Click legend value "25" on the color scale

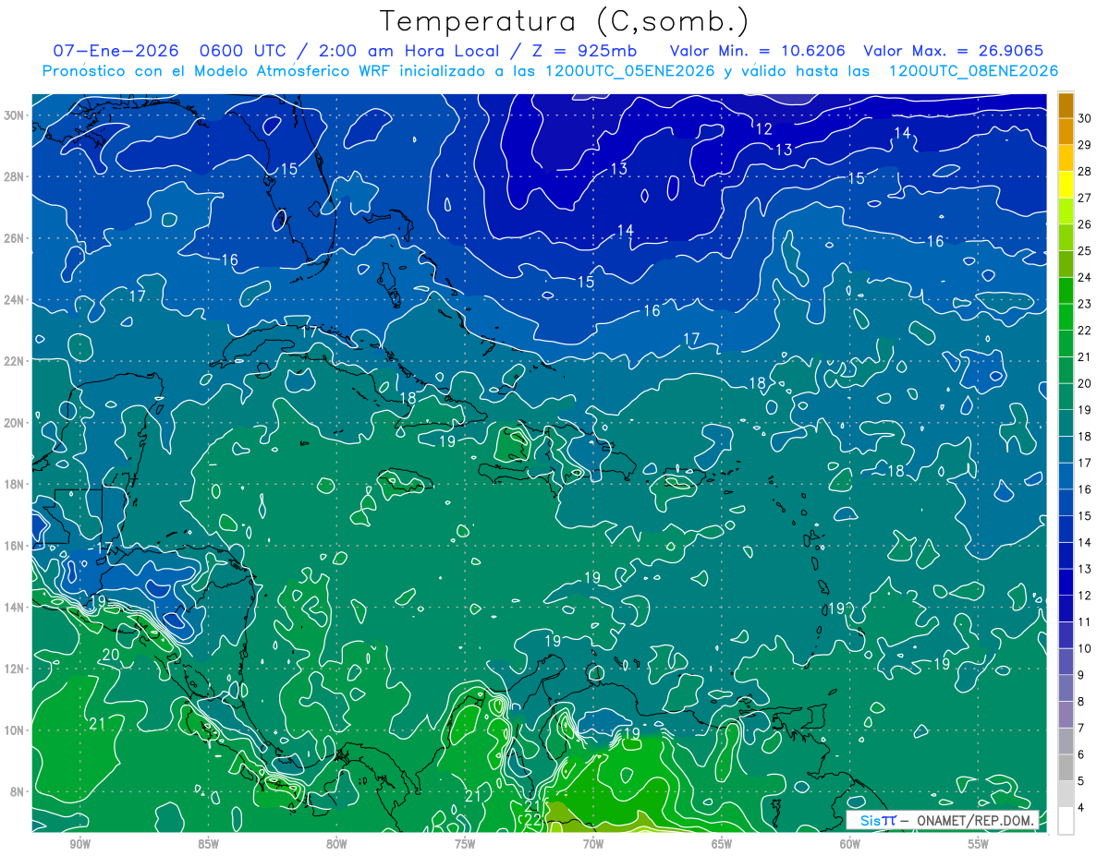click(x=1086, y=250)
